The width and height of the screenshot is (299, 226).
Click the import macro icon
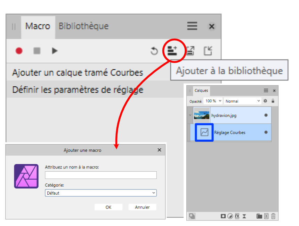click(208, 51)
